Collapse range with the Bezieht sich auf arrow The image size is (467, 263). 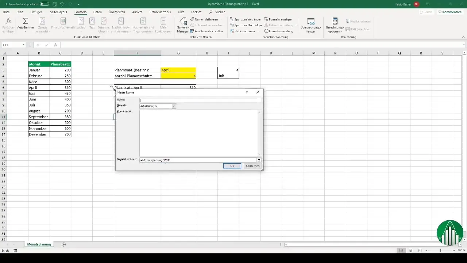pos(259,160)
